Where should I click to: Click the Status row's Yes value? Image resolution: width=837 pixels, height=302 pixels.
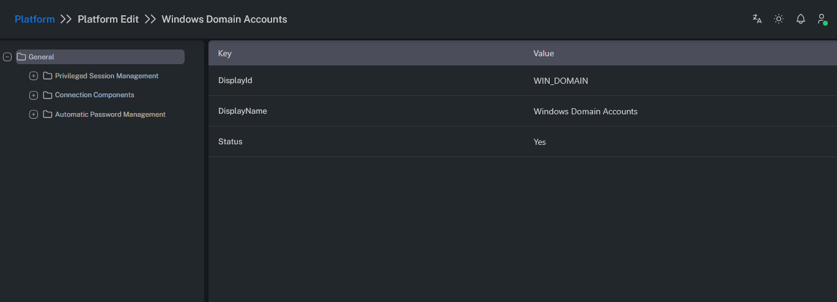540,142
